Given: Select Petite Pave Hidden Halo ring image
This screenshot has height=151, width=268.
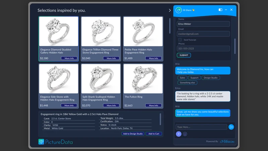Looking at the screenshot, I should pos(143,31).
